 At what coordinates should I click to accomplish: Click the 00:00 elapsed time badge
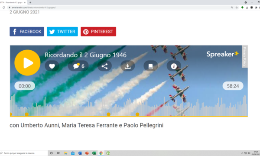[x=25, y=86]
